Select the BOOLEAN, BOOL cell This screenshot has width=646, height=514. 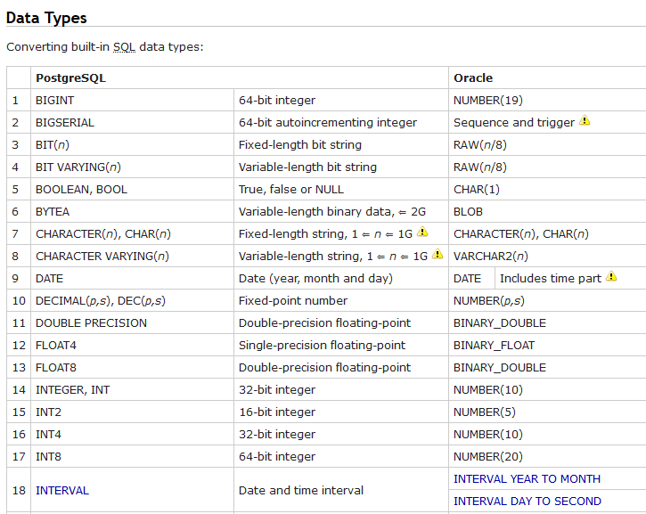click(132, 189)
